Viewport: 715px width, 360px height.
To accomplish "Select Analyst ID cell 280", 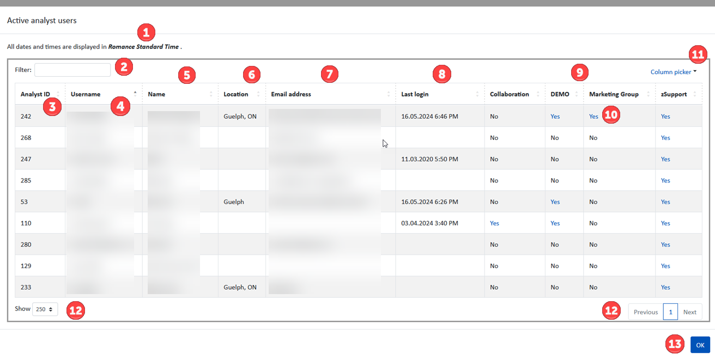I will 40,245.
